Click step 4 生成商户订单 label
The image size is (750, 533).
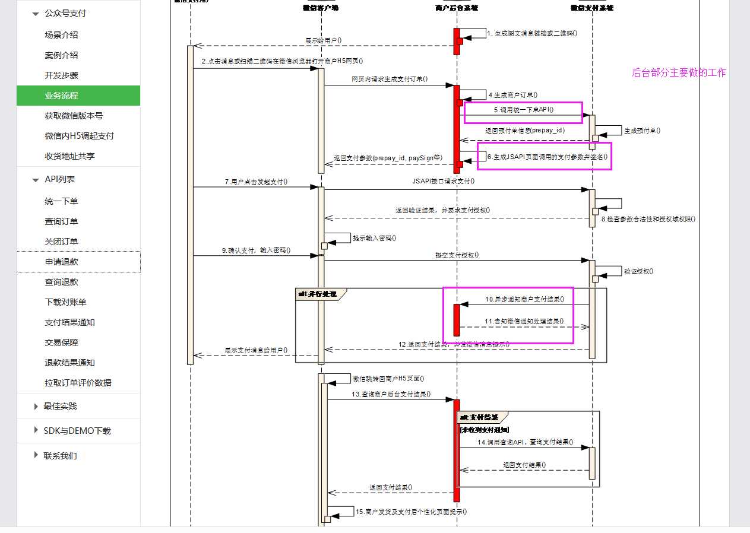tap(513, 94)
